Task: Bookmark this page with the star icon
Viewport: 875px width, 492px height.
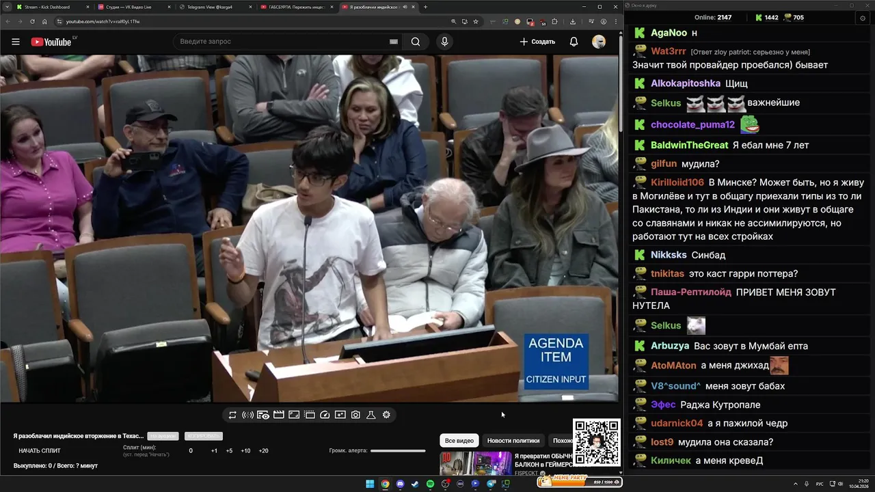Action: point(476,21)
